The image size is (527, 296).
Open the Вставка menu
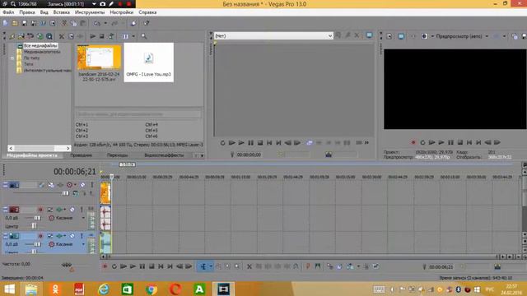click(x=62, y=12)
